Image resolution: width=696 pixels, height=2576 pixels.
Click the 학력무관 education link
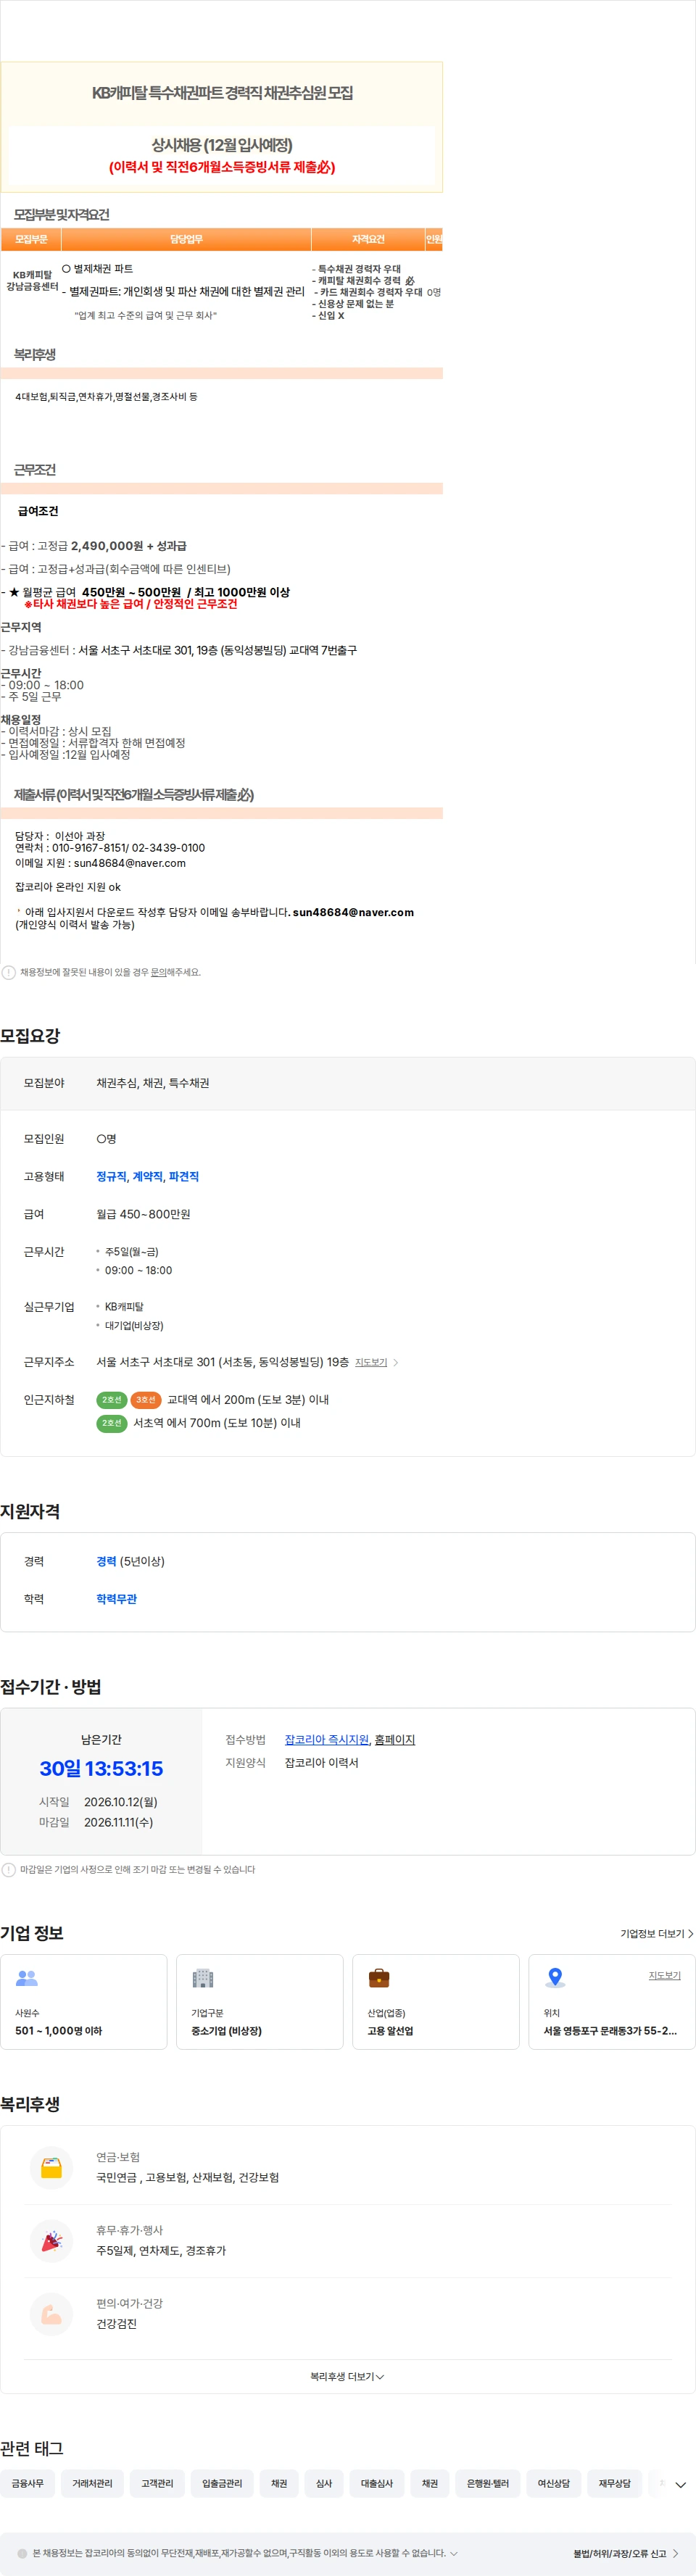pos(116,1599)
